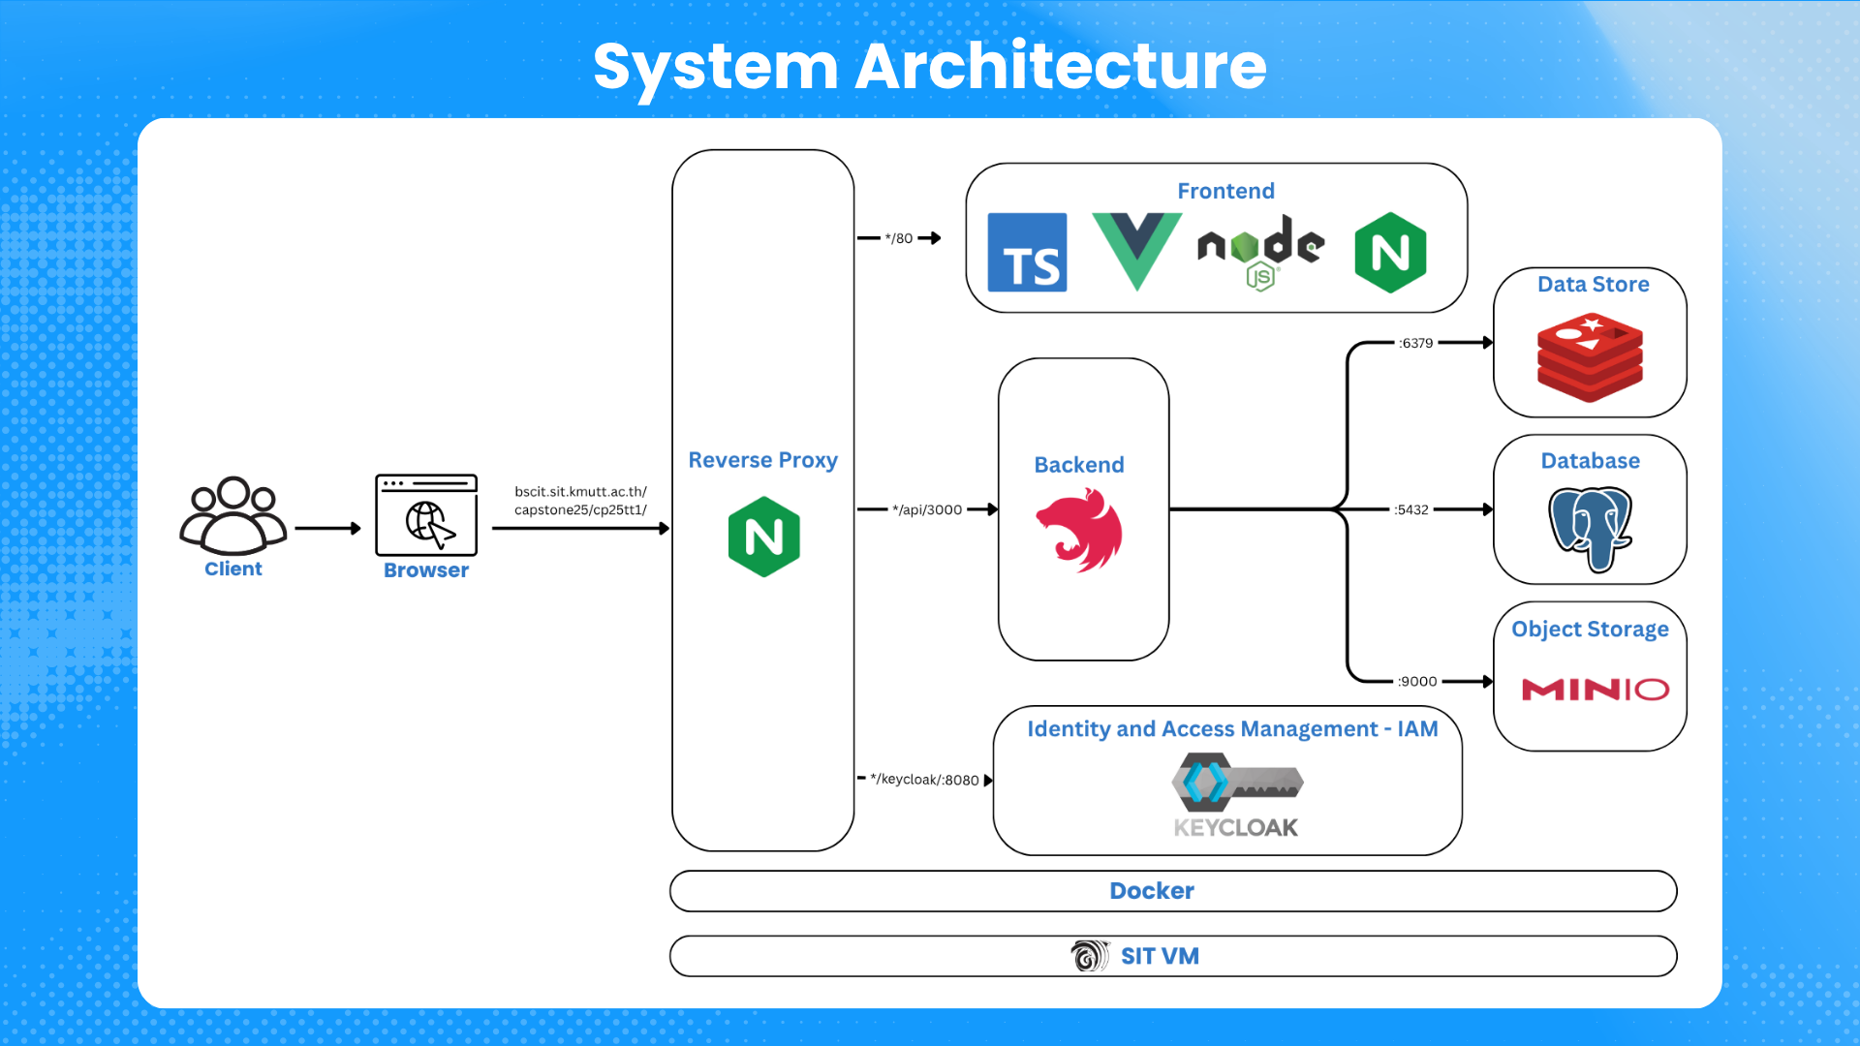Click the Docker bar label
The height and width of the screenshot is (1046, 1860).
[1151, 891]
